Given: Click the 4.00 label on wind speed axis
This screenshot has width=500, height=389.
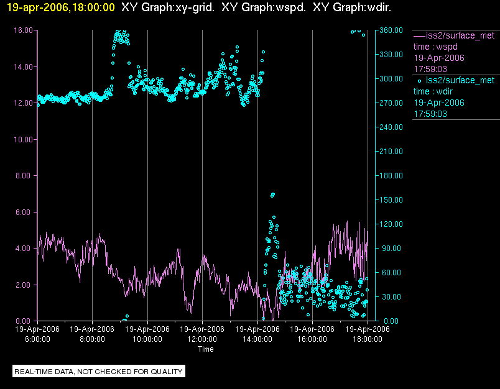Looking at the screenshot, I should [x=24, y=249].
